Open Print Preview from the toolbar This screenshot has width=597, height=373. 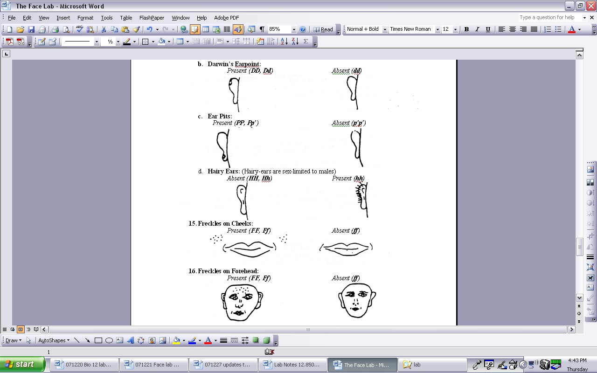[x=66, y=29]
